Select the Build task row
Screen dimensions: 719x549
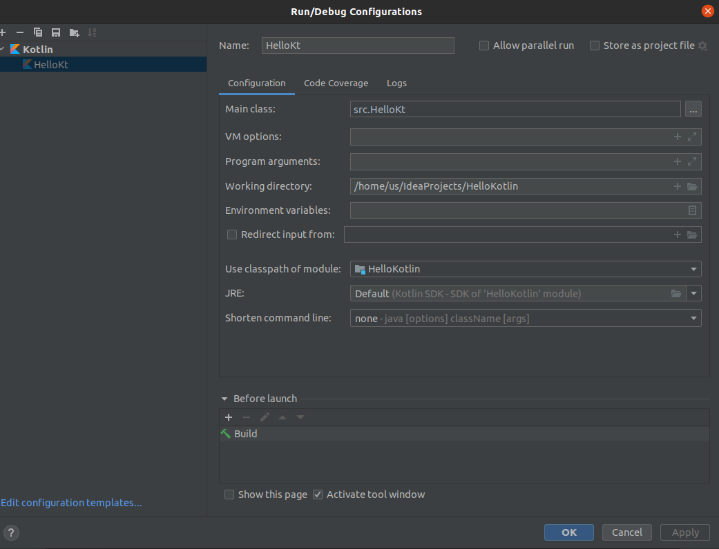(x=464, y=434)
